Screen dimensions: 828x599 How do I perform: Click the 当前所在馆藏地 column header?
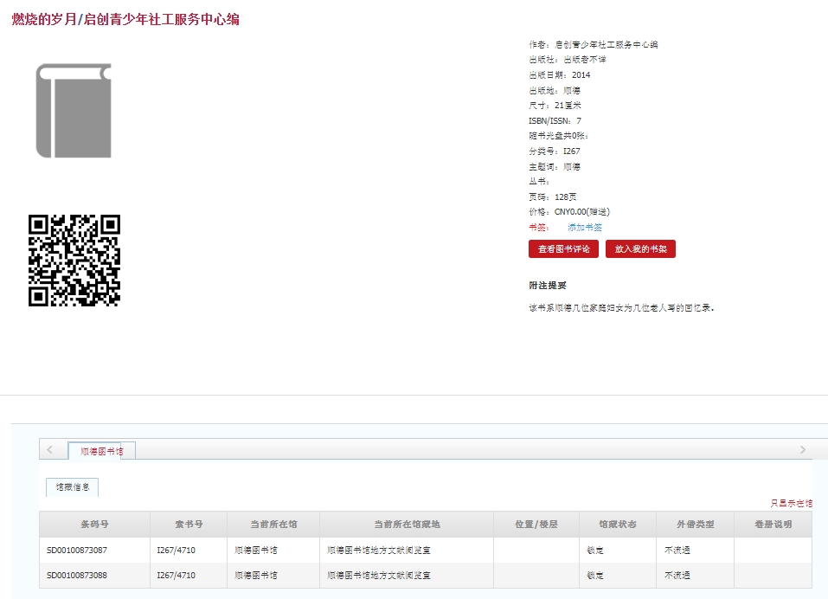[x=406, y=525]
